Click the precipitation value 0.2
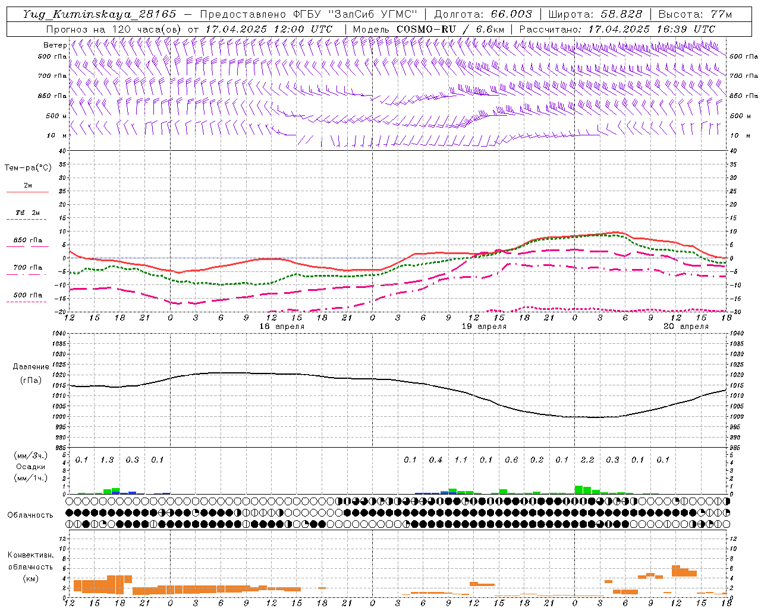 click(537, 460)
